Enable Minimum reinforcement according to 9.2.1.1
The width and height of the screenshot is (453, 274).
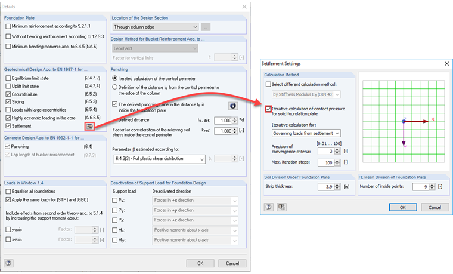click(8, 26)
